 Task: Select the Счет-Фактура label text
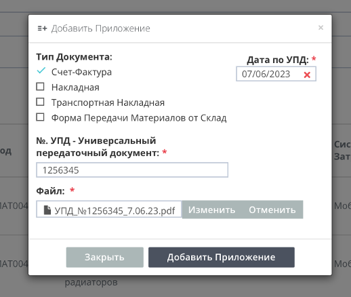coord(81,72)
